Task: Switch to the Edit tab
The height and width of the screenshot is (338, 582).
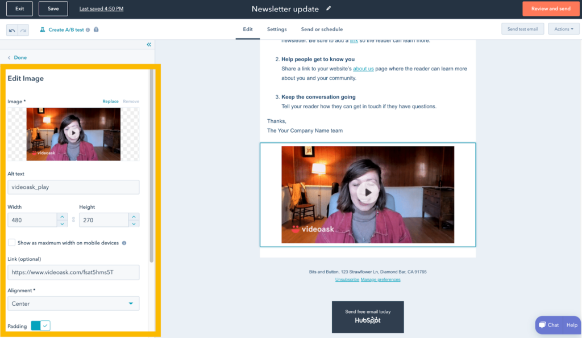Action: pos(248,29)
